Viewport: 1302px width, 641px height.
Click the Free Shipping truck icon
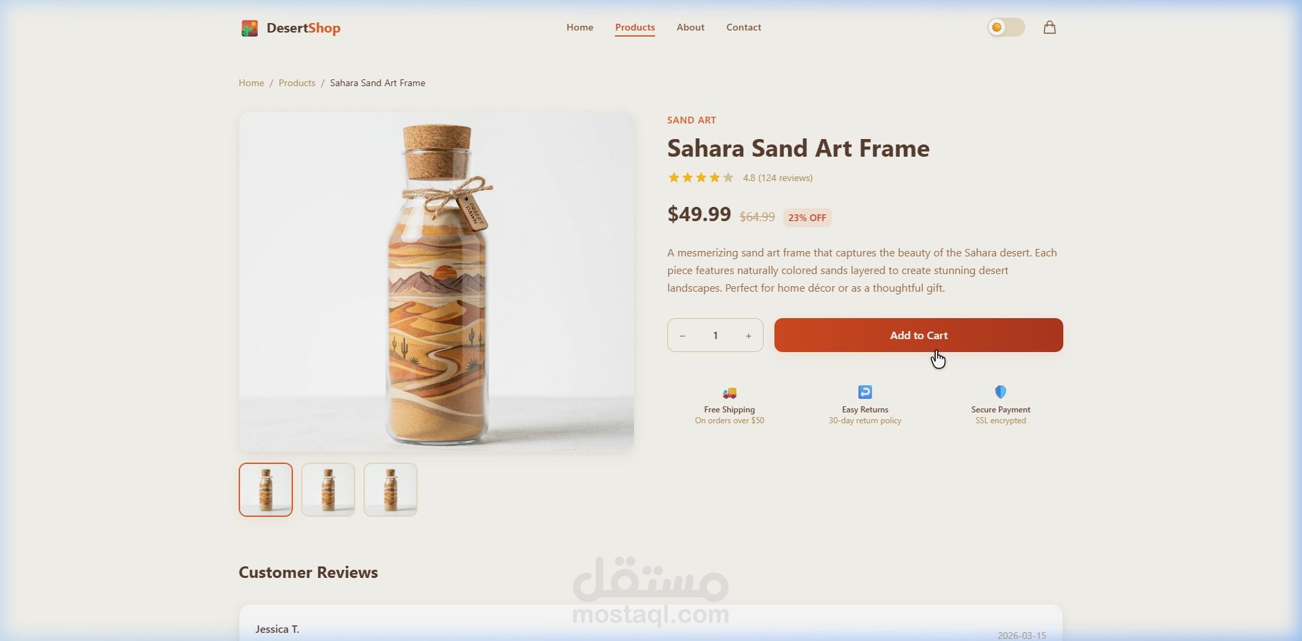730,393
